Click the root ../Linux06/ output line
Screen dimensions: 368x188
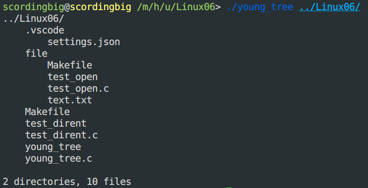[34, 19]
